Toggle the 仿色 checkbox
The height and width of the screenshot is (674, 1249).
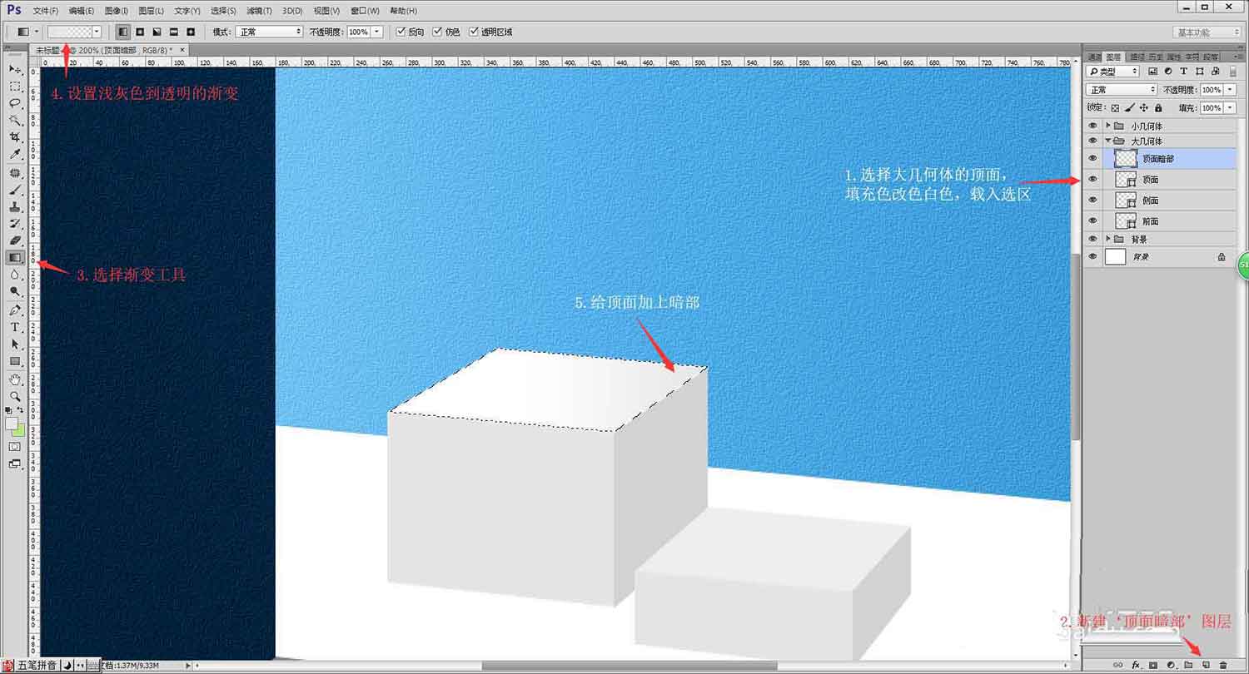[x=437, y=32]
